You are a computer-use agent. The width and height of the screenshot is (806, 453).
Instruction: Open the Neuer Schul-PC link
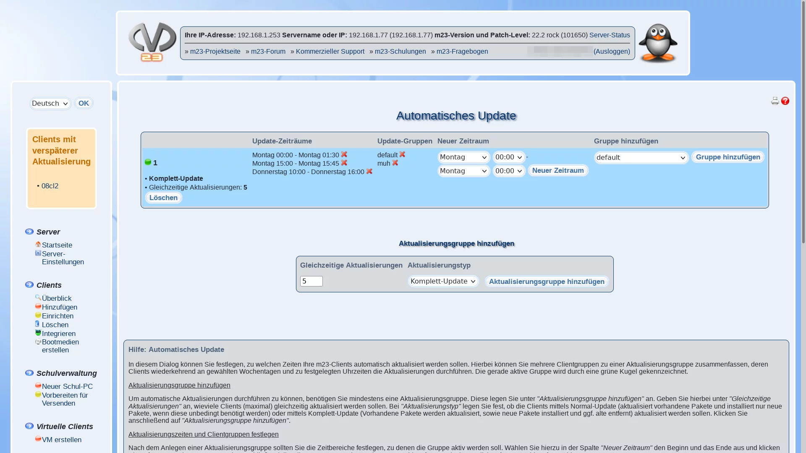(67, 386)
